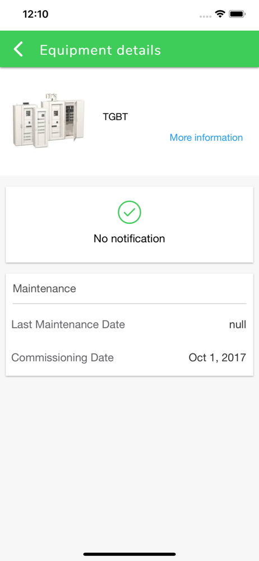Tap the No notification text
This screenshot has height=561, width=259.
point(129,238)
